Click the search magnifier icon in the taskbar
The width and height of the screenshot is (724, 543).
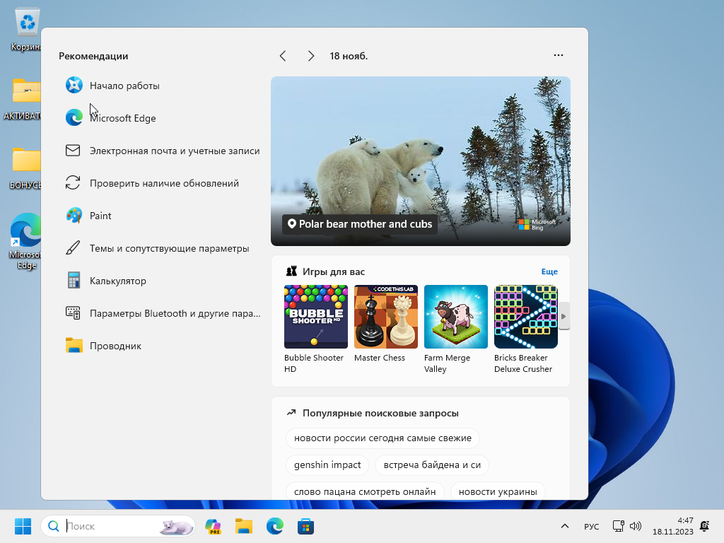click(x=54, y=526)
